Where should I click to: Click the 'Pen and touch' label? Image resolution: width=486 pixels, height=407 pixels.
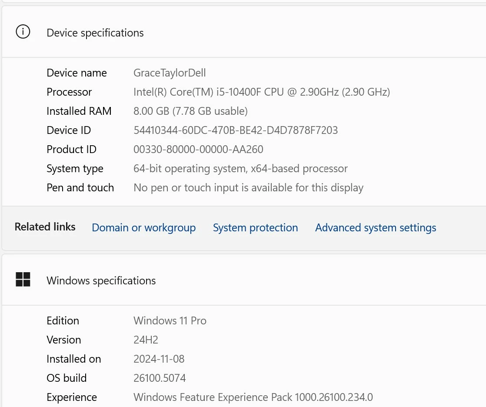[x=80, y=188]
